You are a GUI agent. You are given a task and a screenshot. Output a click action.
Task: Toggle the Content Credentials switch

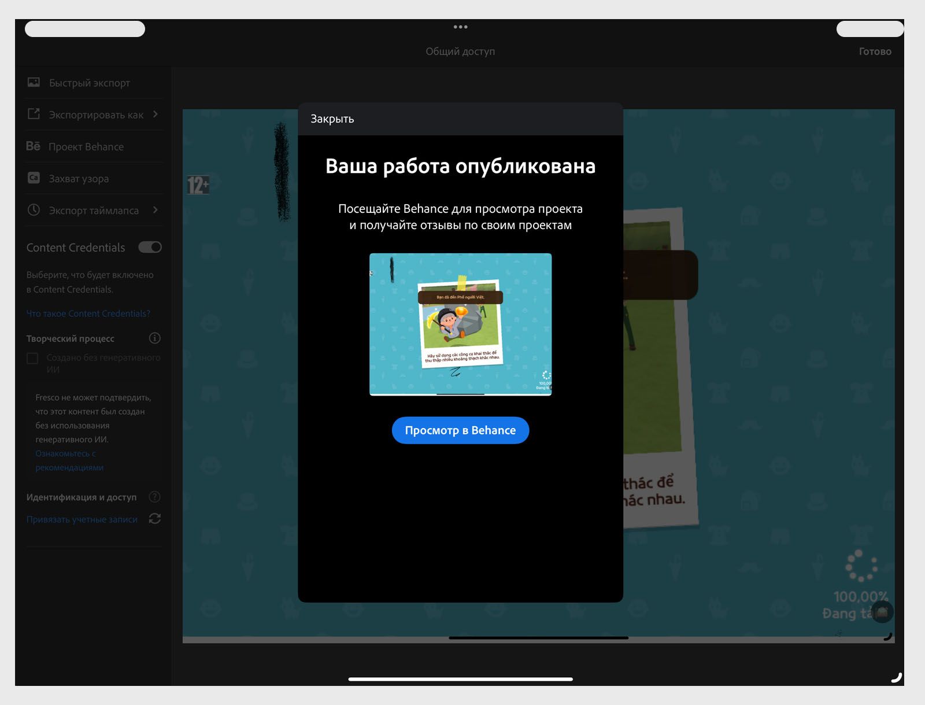tap(150, 248)
